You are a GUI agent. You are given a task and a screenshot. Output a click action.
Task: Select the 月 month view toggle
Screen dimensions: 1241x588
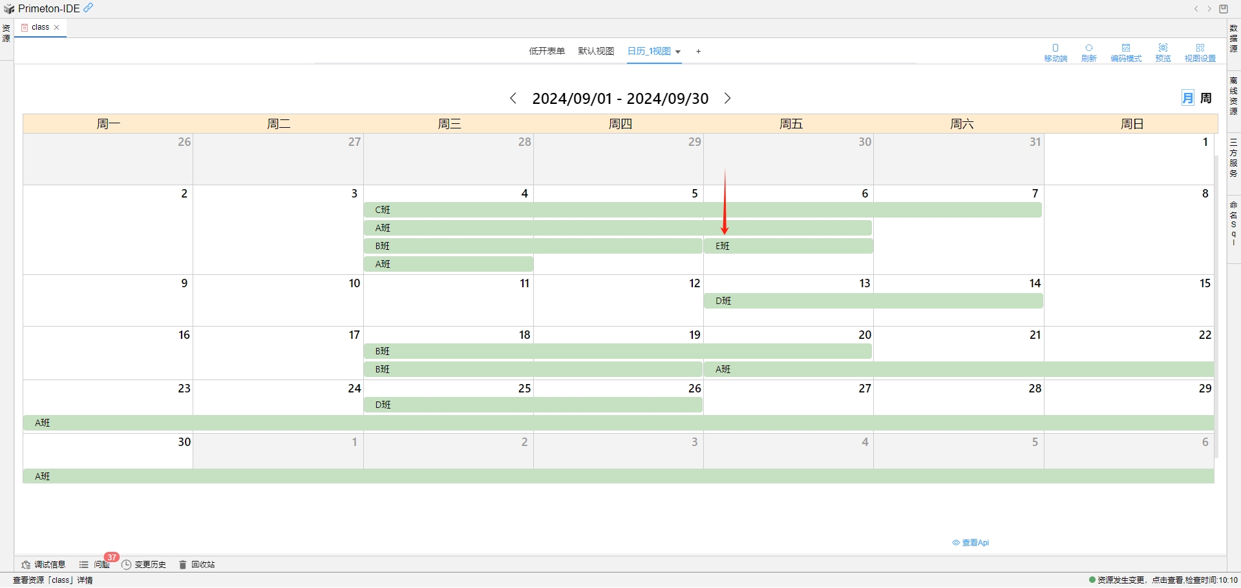tap(1187, 98)
